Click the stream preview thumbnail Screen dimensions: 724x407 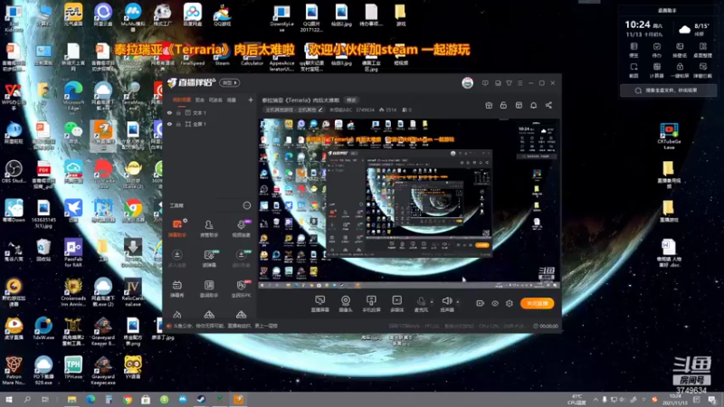[409, 203]
